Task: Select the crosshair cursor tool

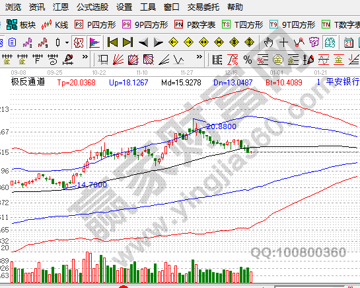Action: [283, 42]
